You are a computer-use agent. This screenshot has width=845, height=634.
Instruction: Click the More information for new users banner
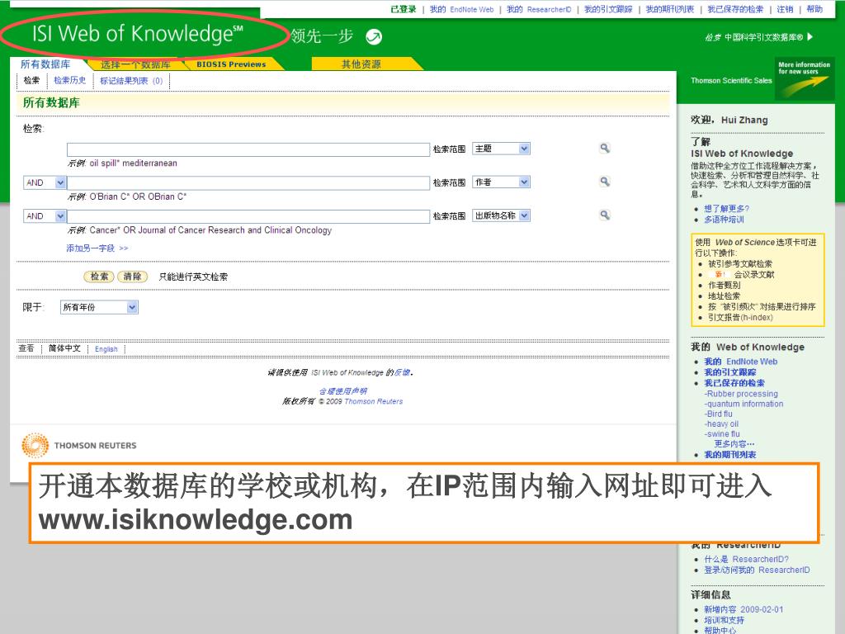pyautogui.click(x=804, y=79)
